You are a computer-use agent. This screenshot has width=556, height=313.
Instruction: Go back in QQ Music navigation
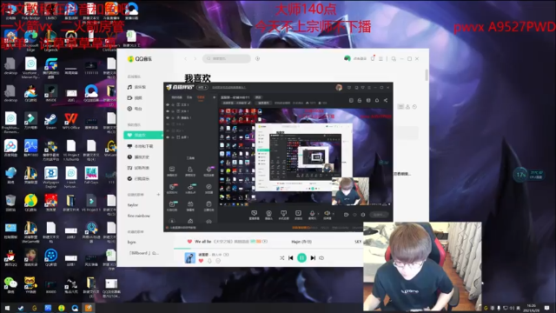[185, 58]
